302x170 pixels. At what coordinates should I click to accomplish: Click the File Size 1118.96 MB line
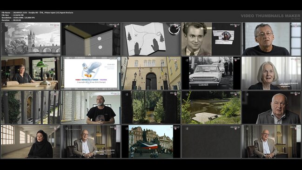(x=13, y=15)
